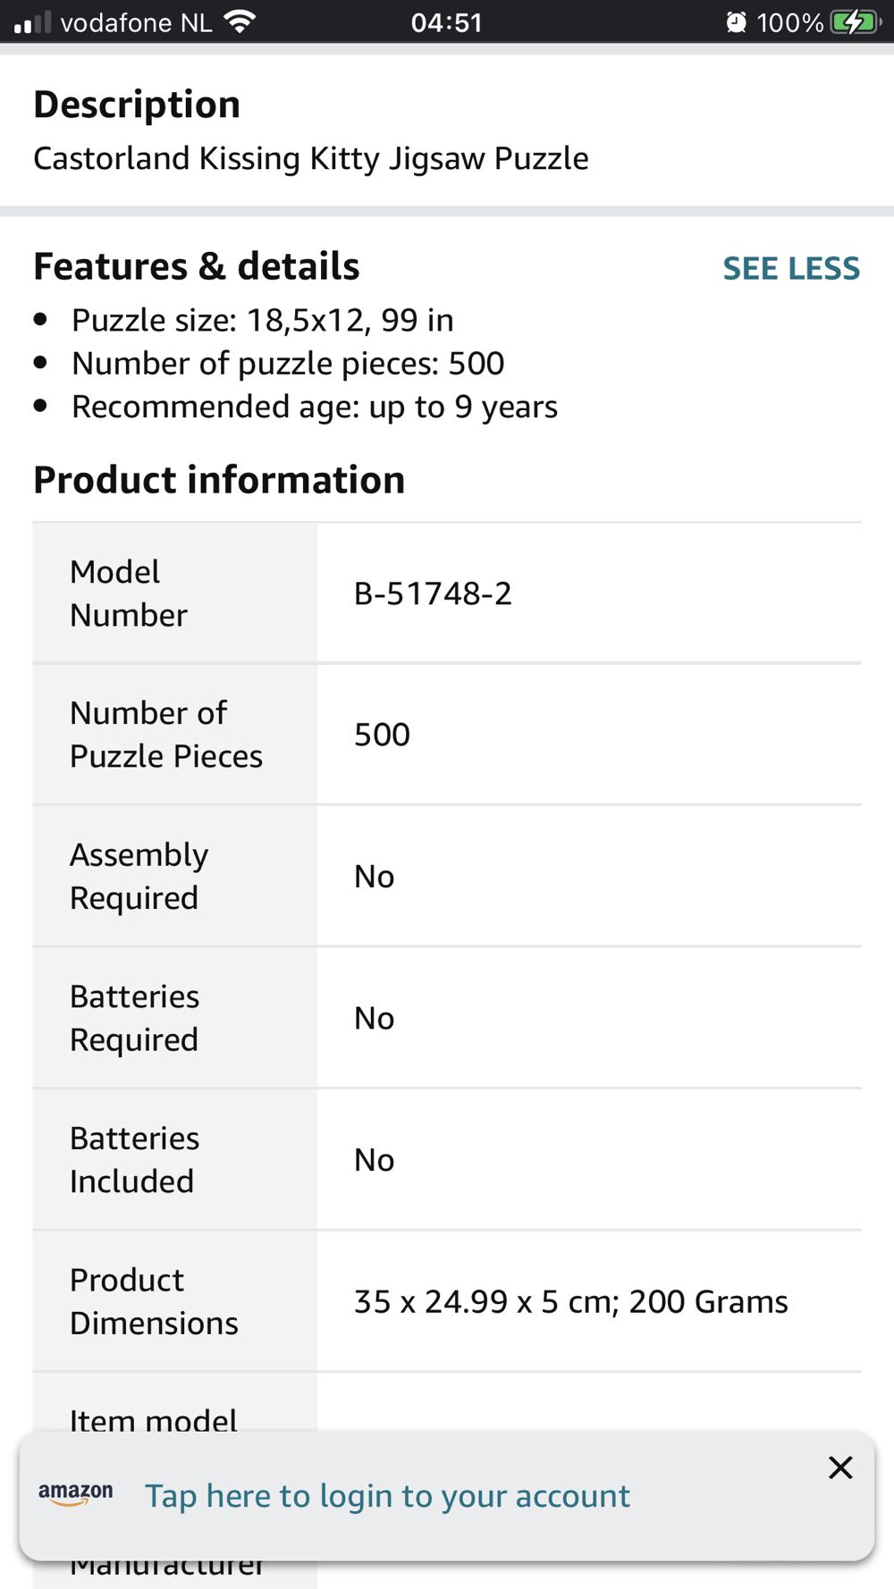894x1589 pixels.
Task: Tap the Recommended age bullet point
Action: point(315,407)
